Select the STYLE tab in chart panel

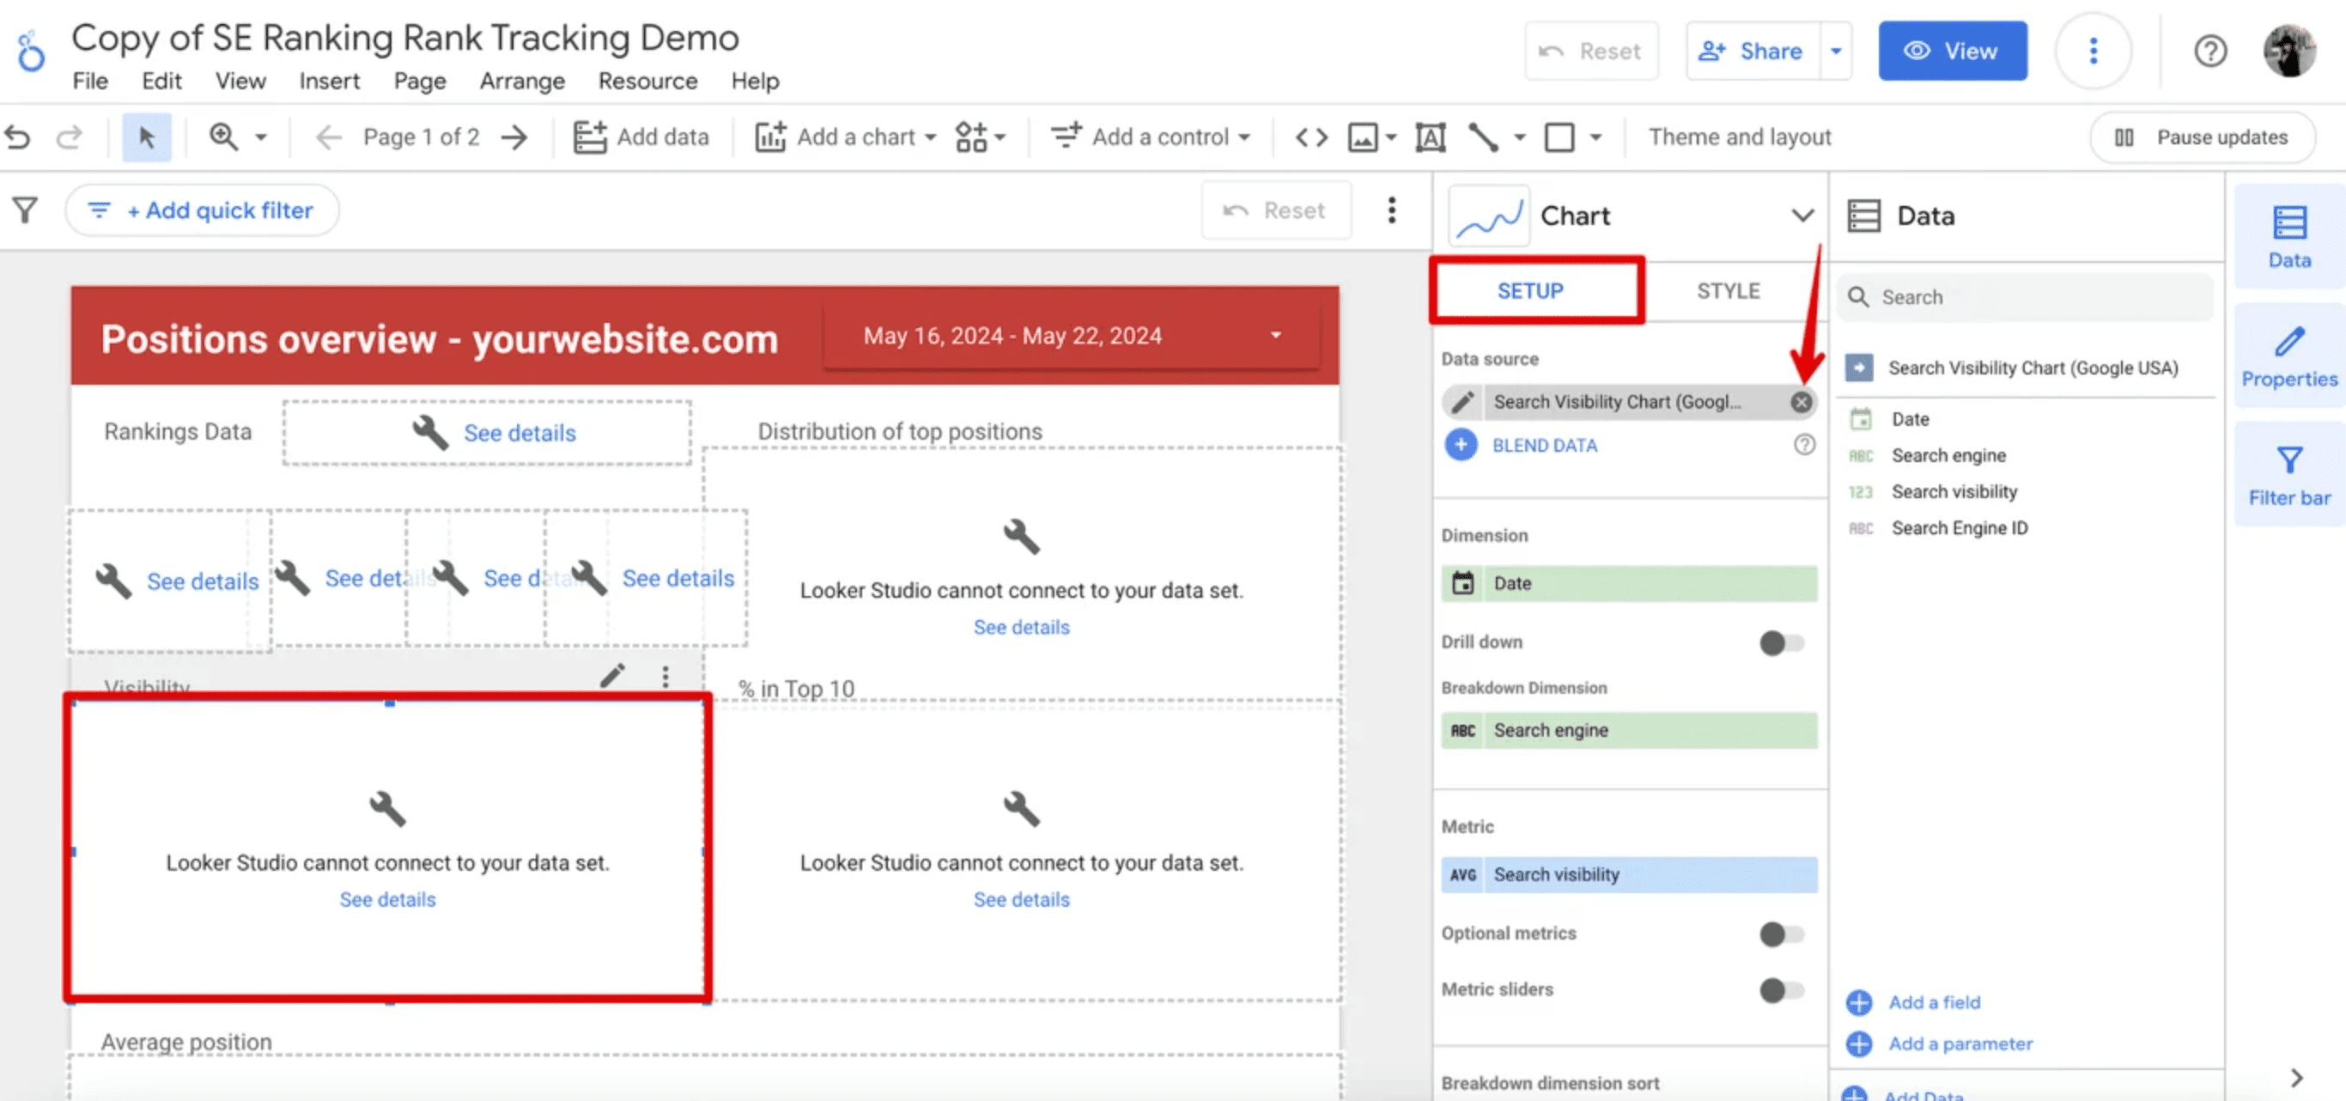1725,290
